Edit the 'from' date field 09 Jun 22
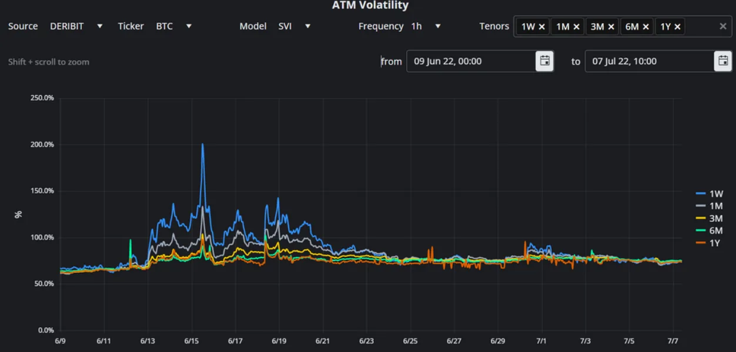 point(471,61)
